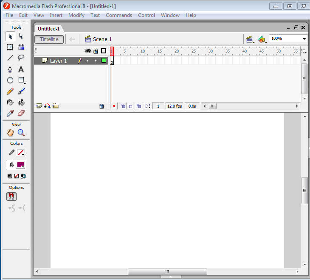Click the back arrow in edit bar
310x280 pixels.
click(x=72, y=39)
